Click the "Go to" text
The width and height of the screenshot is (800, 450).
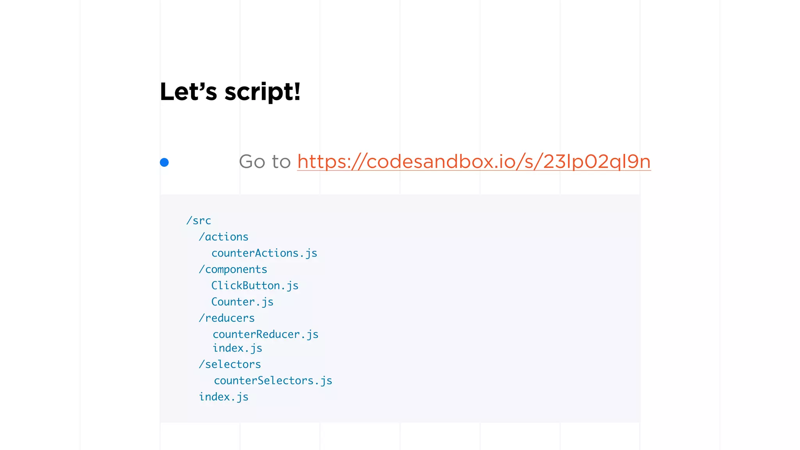pyautogui.click(x=265, y=162)
